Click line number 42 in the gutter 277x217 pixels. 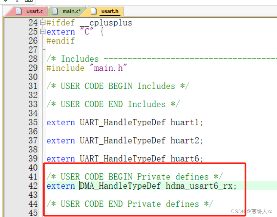click(x=33, y=186)
